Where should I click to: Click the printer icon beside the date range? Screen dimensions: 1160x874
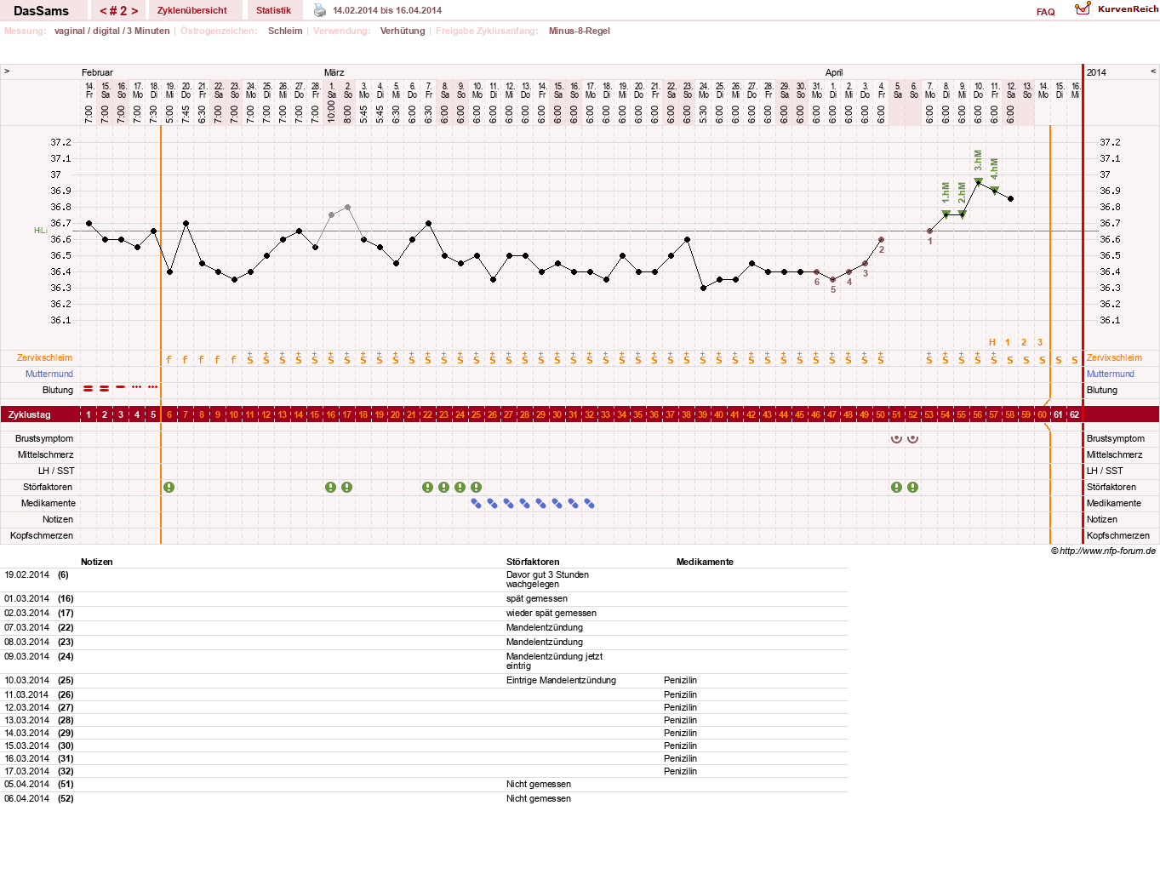click(320, 10)
